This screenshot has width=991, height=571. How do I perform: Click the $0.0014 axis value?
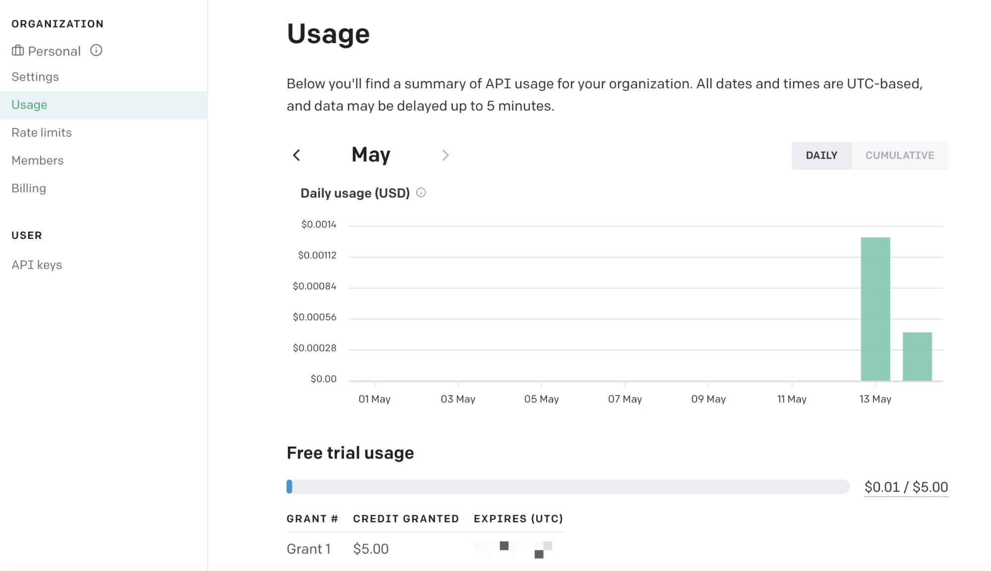(x=319, y=225)
